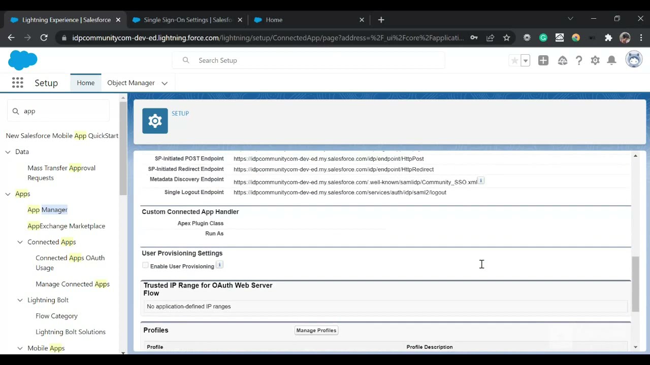Go forward with browser forward arrow

(27, 38)
